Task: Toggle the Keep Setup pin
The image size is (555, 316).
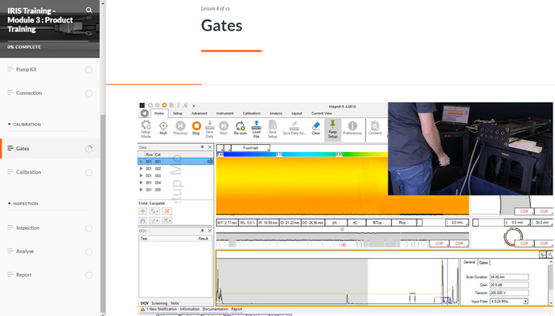Action: [x=333, y=129]
